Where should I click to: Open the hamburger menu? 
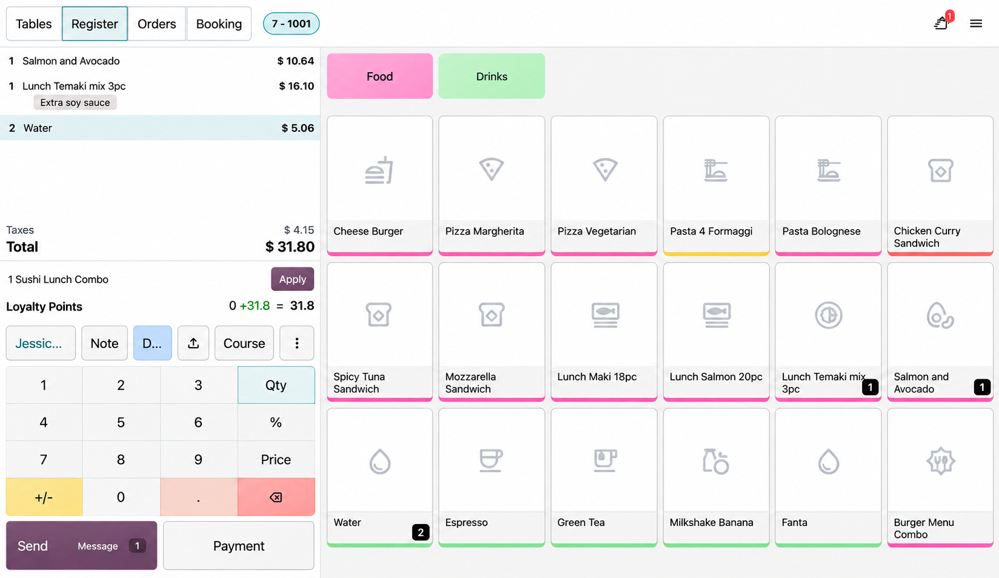point(975,24)
